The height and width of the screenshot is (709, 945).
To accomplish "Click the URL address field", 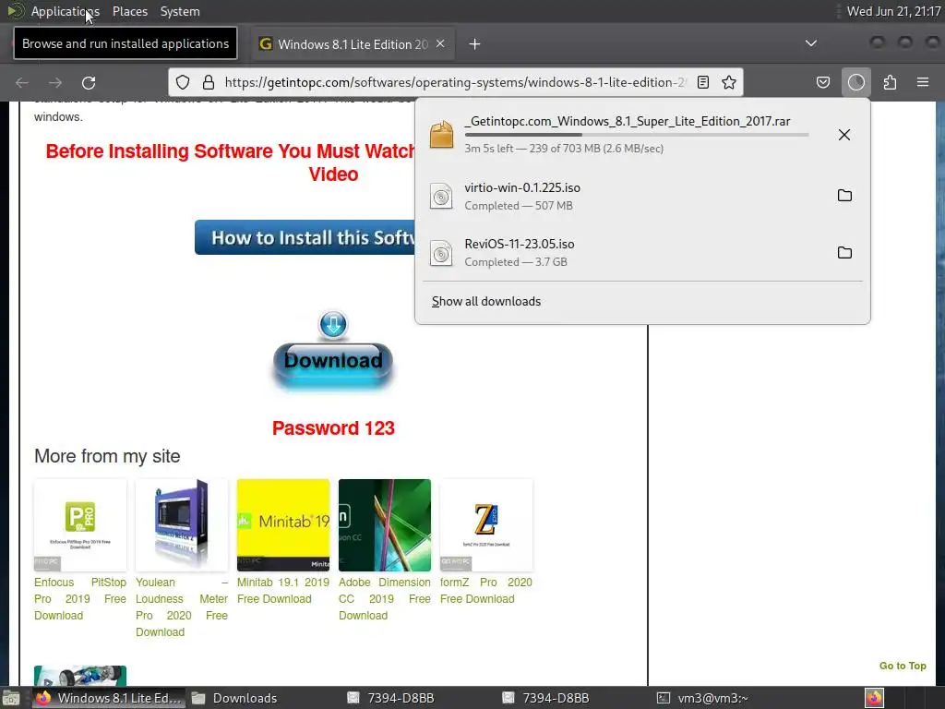I will click(x=455, y=82).
